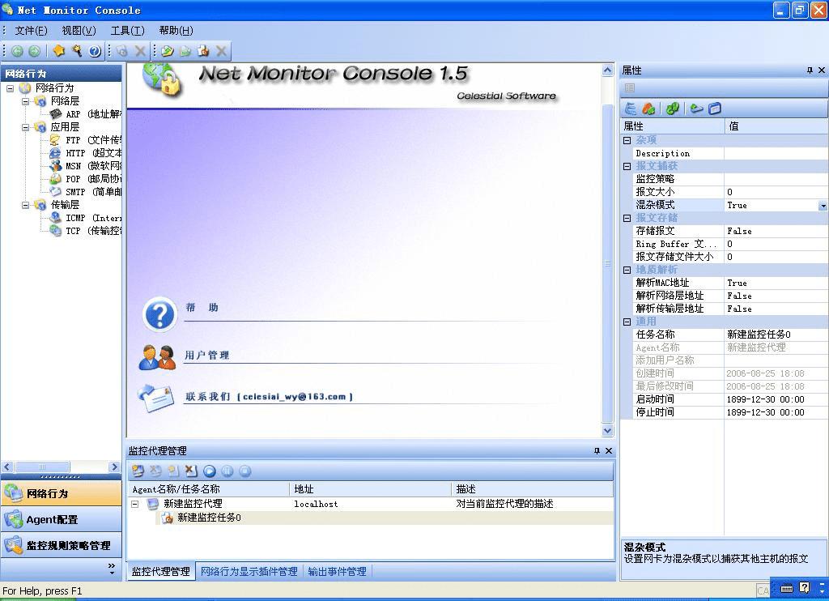Click the new monitor agent icon with star
Viewport: 829px width, 601px height.
[x=138, y=471]
